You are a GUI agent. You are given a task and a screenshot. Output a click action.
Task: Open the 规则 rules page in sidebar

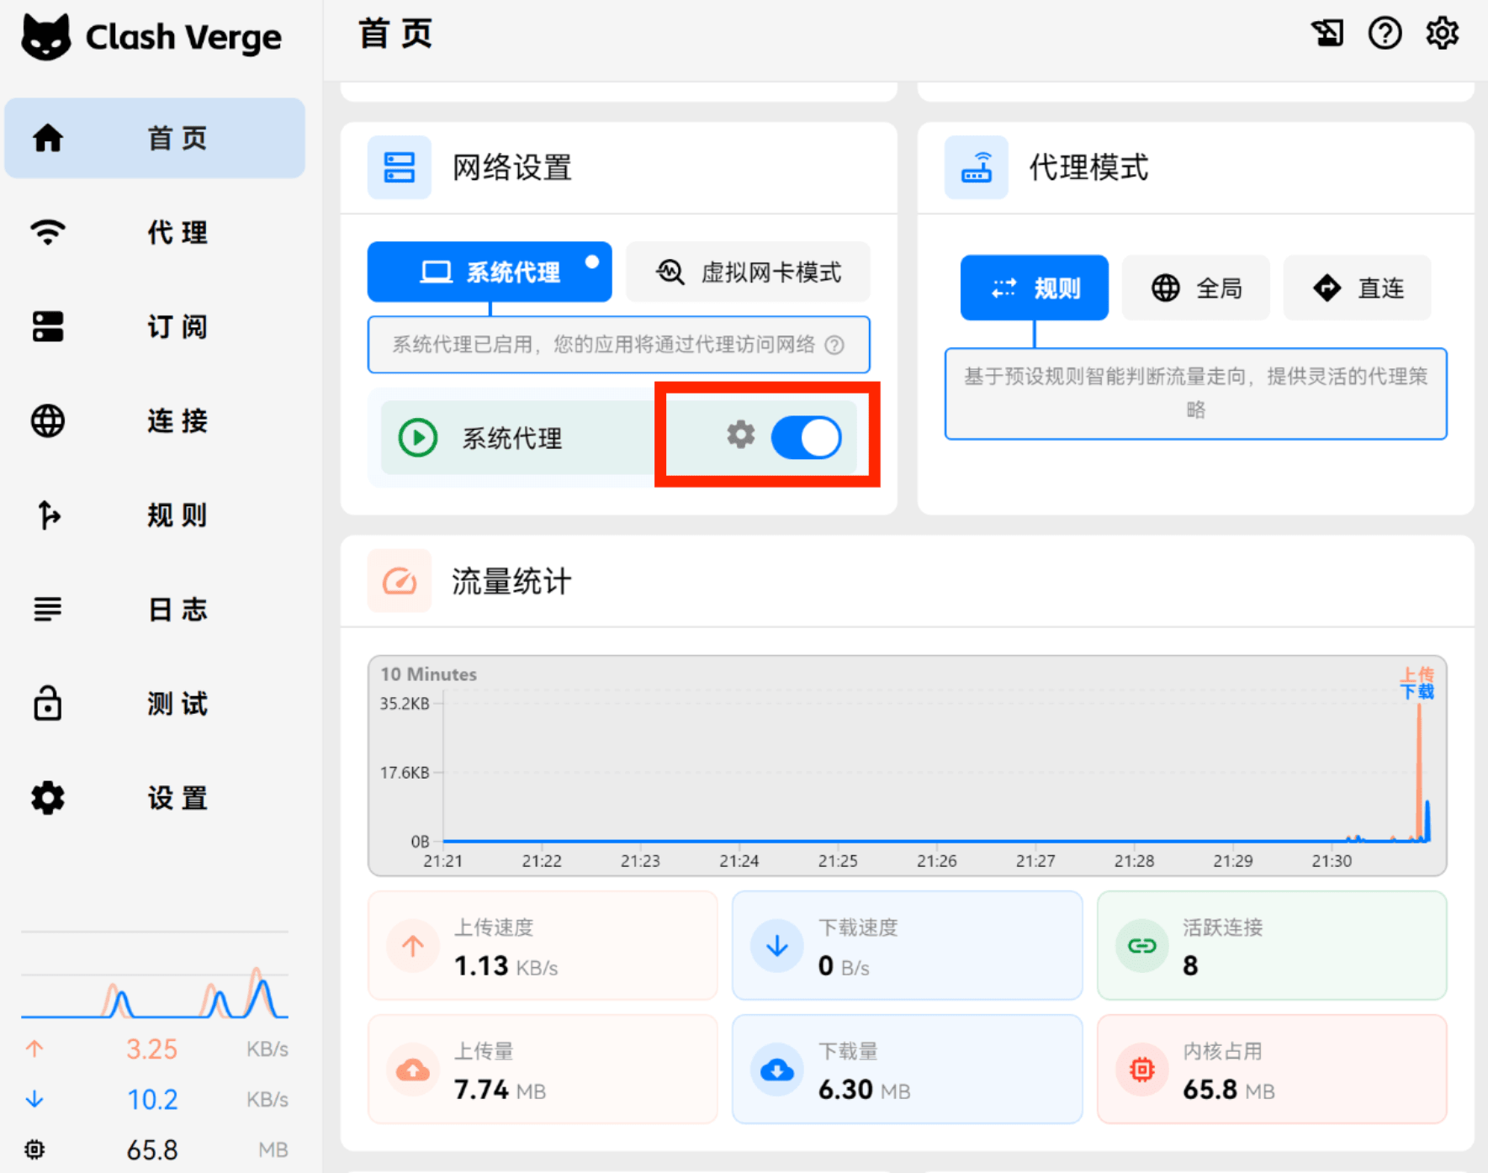click(x=155, y=515)
